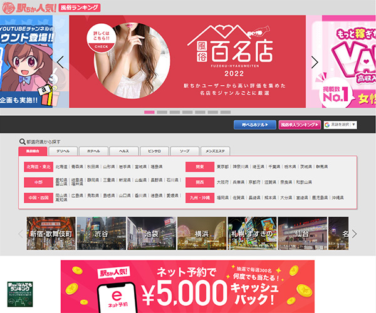Open the 静岡県 prefecture link
Image resolution: width=376 pixels, height=313 pixels.
(x=93, y=180)
